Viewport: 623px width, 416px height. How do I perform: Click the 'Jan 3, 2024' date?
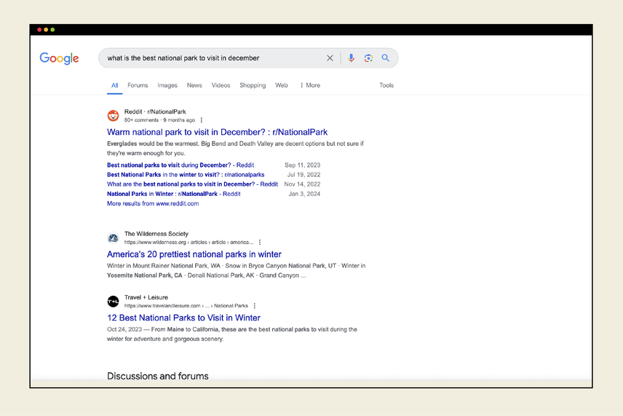(304, 194)
